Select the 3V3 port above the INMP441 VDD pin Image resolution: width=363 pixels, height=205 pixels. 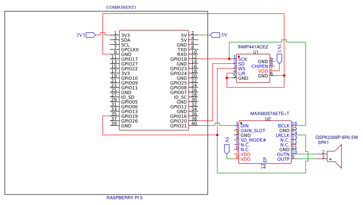pos(279,59)
